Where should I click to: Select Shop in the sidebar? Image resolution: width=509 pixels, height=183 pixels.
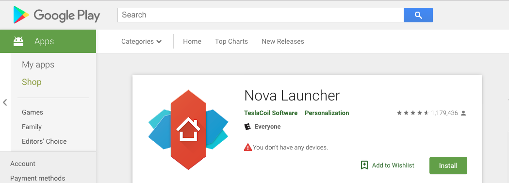32,82
